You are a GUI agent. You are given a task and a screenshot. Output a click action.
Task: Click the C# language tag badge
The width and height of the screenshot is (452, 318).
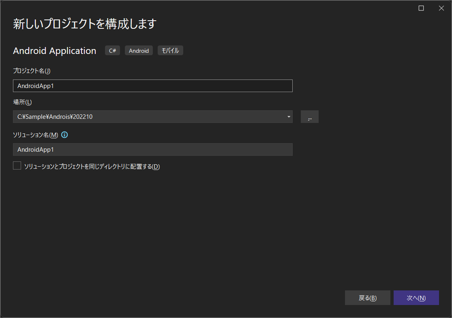[112, 50]
